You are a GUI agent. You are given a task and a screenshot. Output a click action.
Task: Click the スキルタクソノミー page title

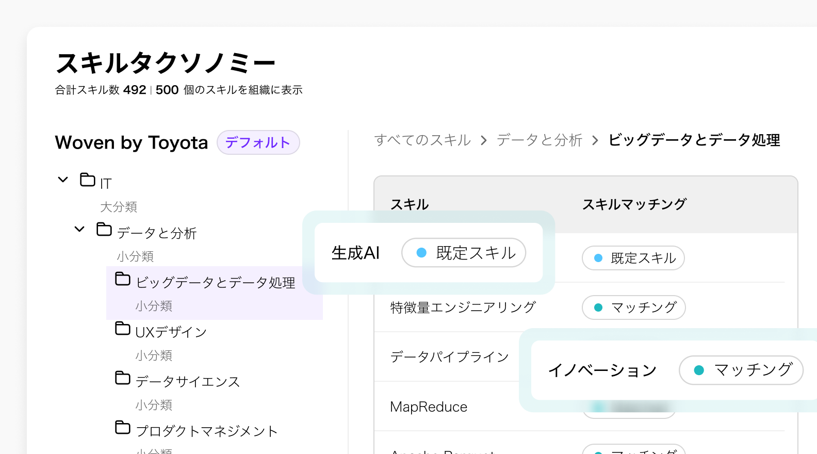click(x=166, y=63)
